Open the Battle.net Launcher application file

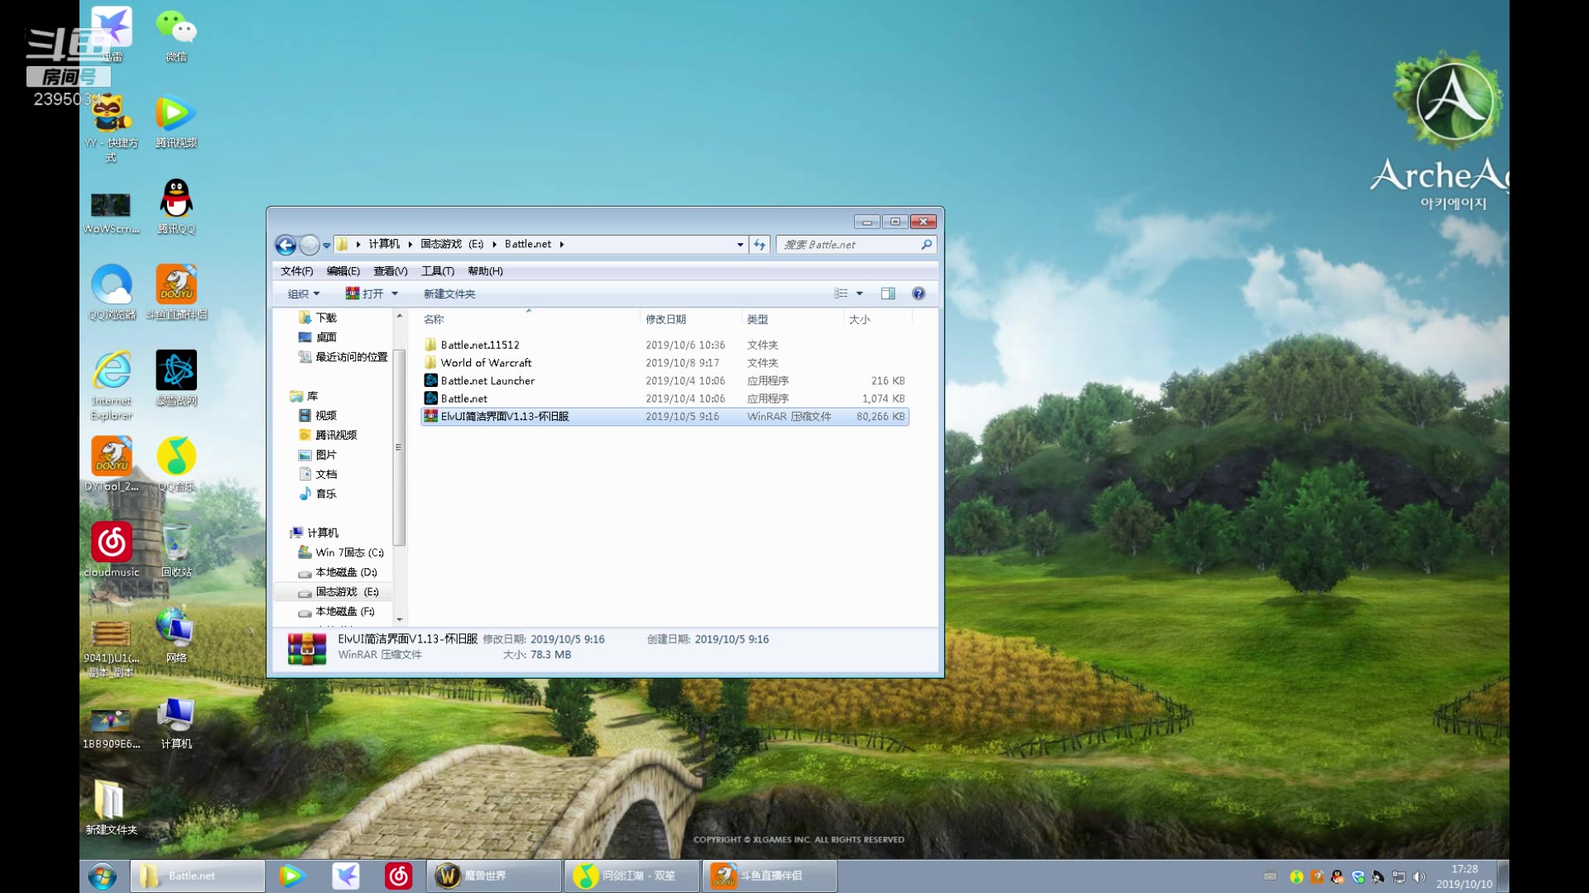[487, 381]
